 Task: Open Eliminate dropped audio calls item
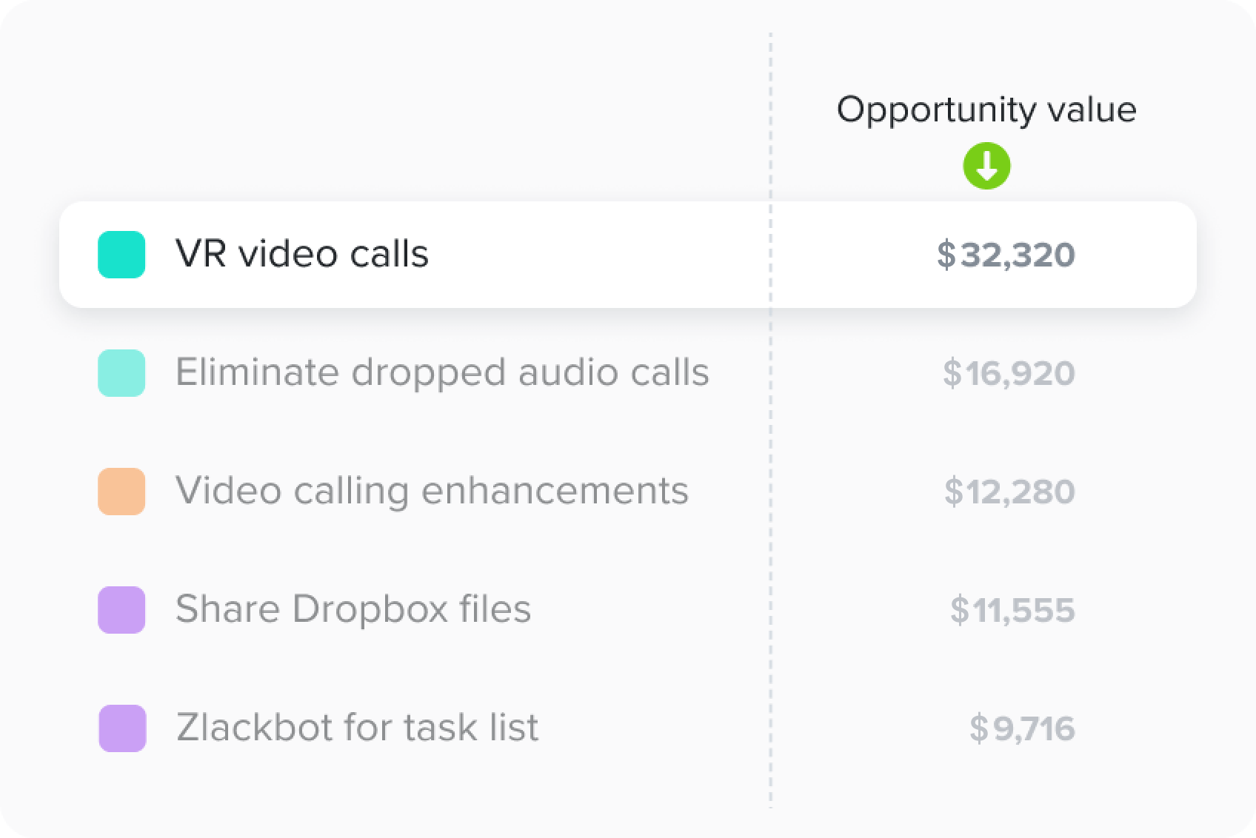coord(442,372)
